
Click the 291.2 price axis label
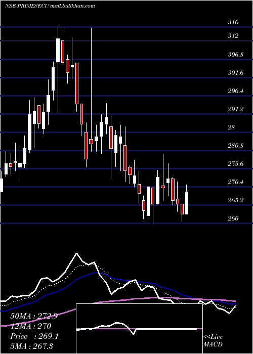236,109
